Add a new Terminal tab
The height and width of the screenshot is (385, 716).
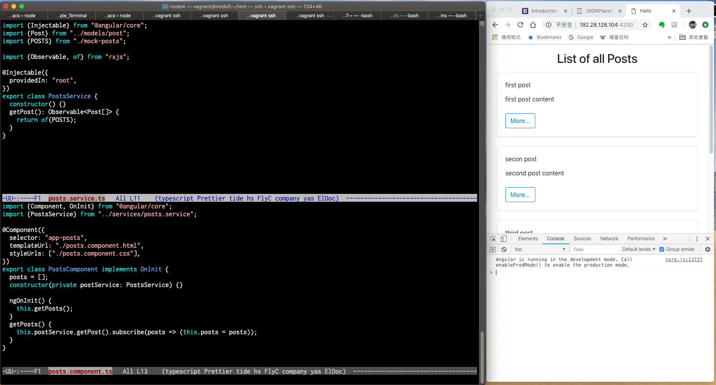[x=480, y=16]
